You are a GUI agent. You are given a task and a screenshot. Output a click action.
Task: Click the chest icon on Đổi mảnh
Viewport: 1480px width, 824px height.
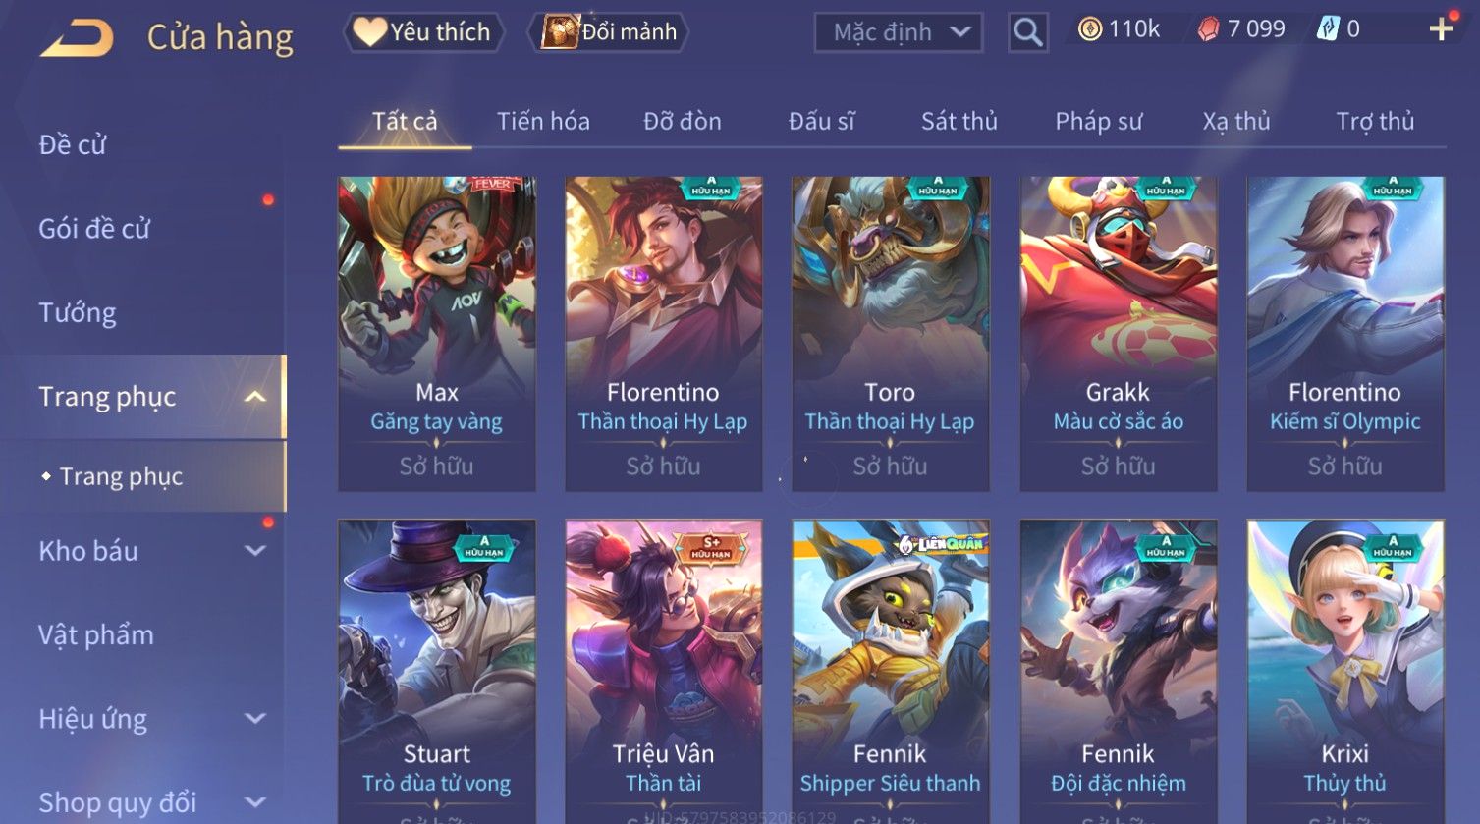[560, 31]
